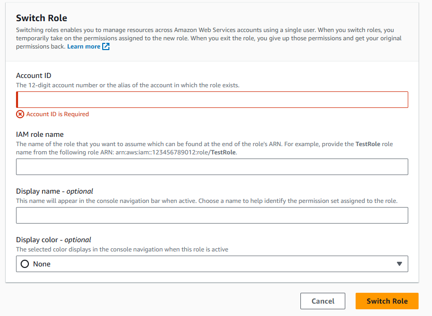Click the Switch Role page heading
Image resolution: width=432 pixels, height=316 pixels.
click(x=42, y=18)
